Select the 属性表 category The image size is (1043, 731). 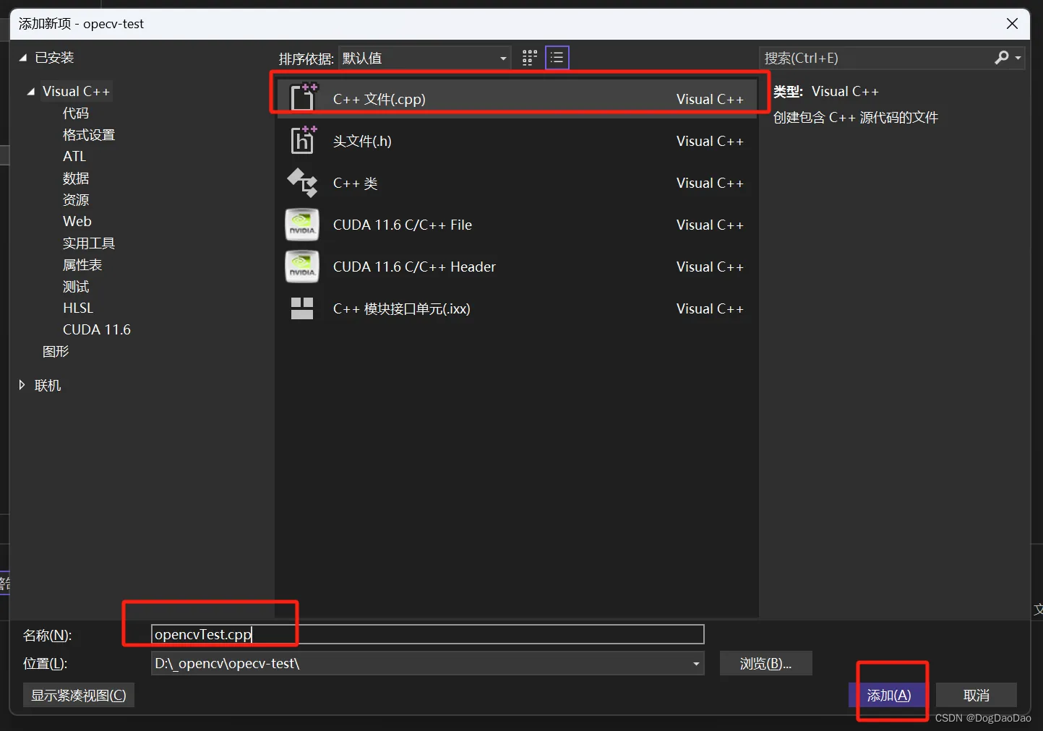[82, 265]
